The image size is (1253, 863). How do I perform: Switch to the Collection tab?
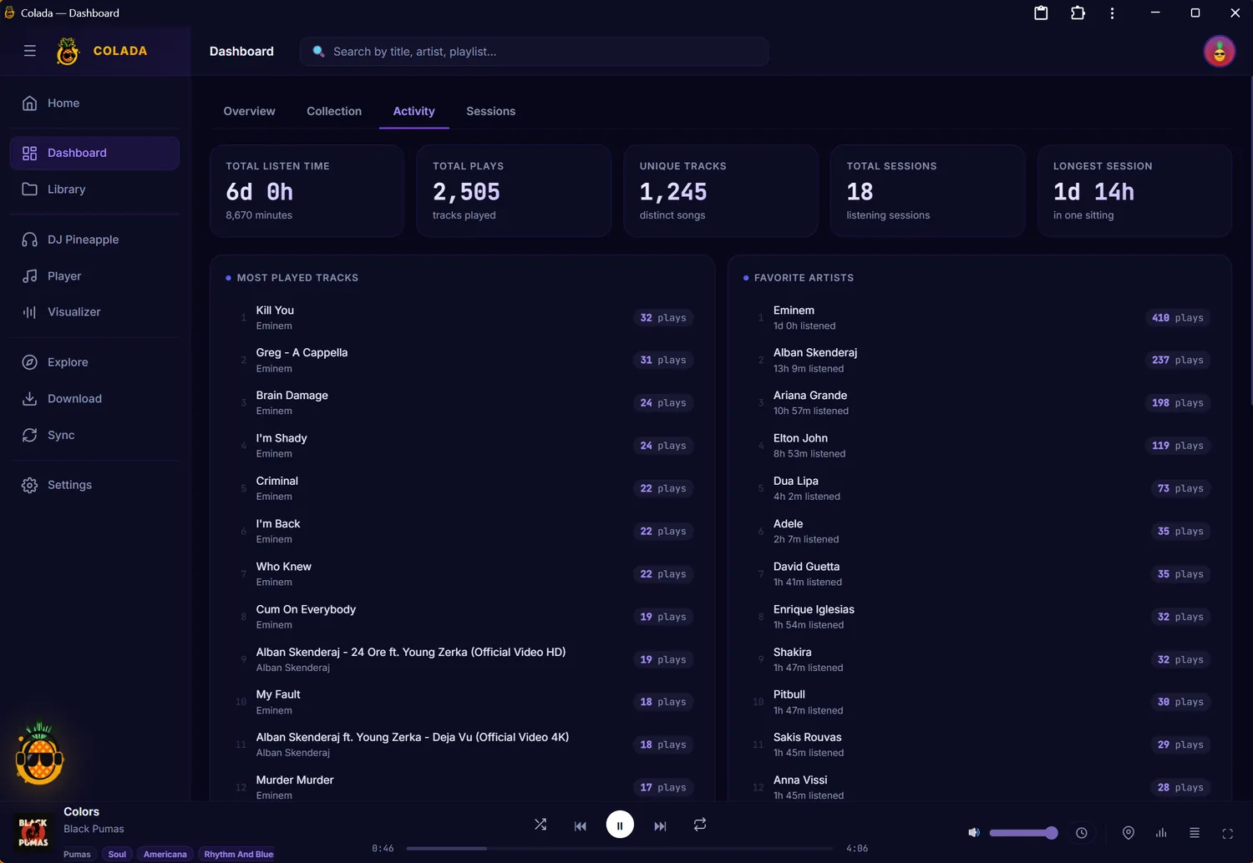coord(334,111)
